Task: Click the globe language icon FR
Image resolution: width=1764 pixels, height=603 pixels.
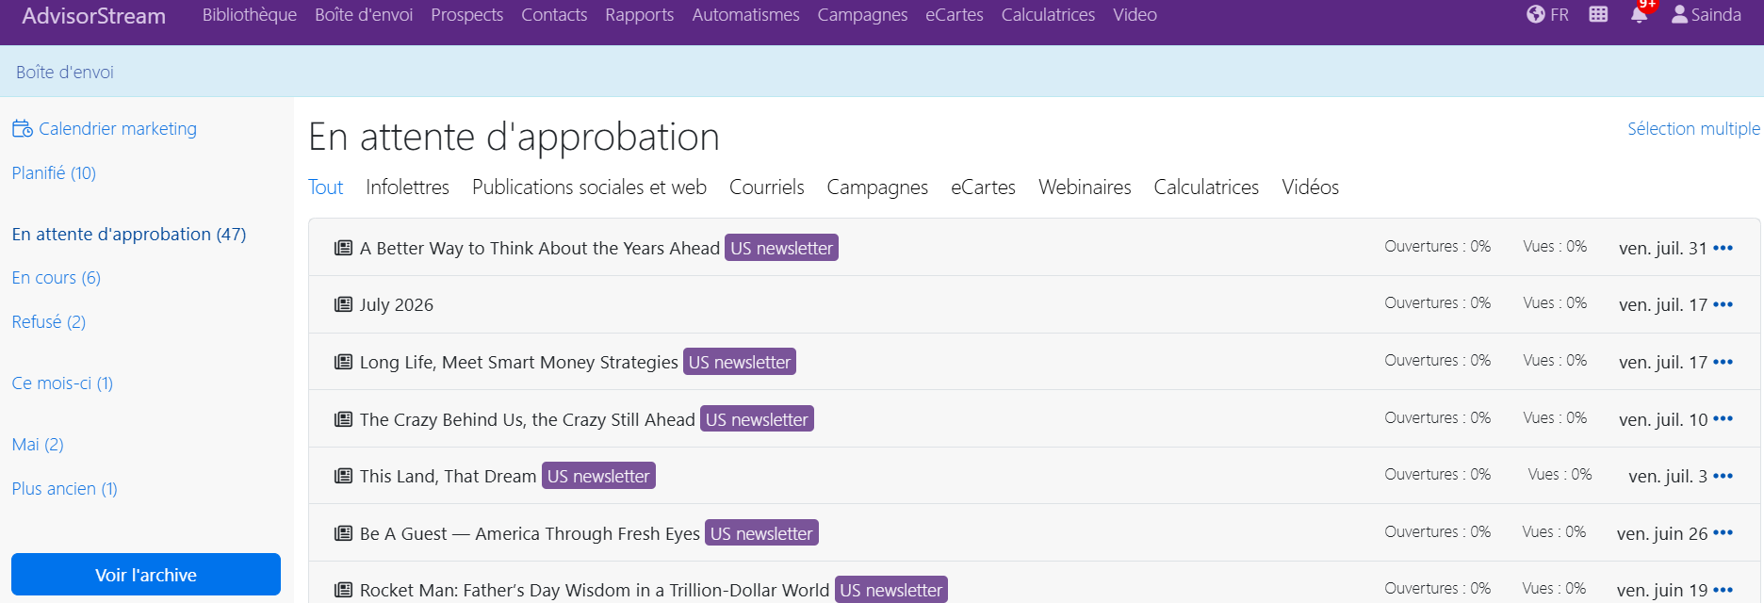Action: coord(1536,14)
